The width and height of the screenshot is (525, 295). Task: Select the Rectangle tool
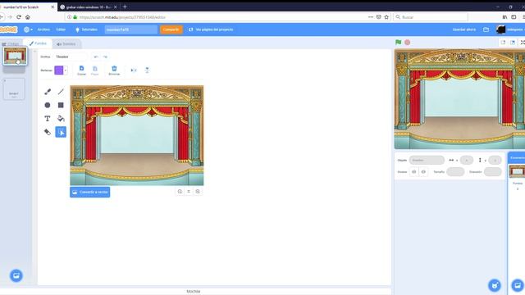(x=61, y=105)
